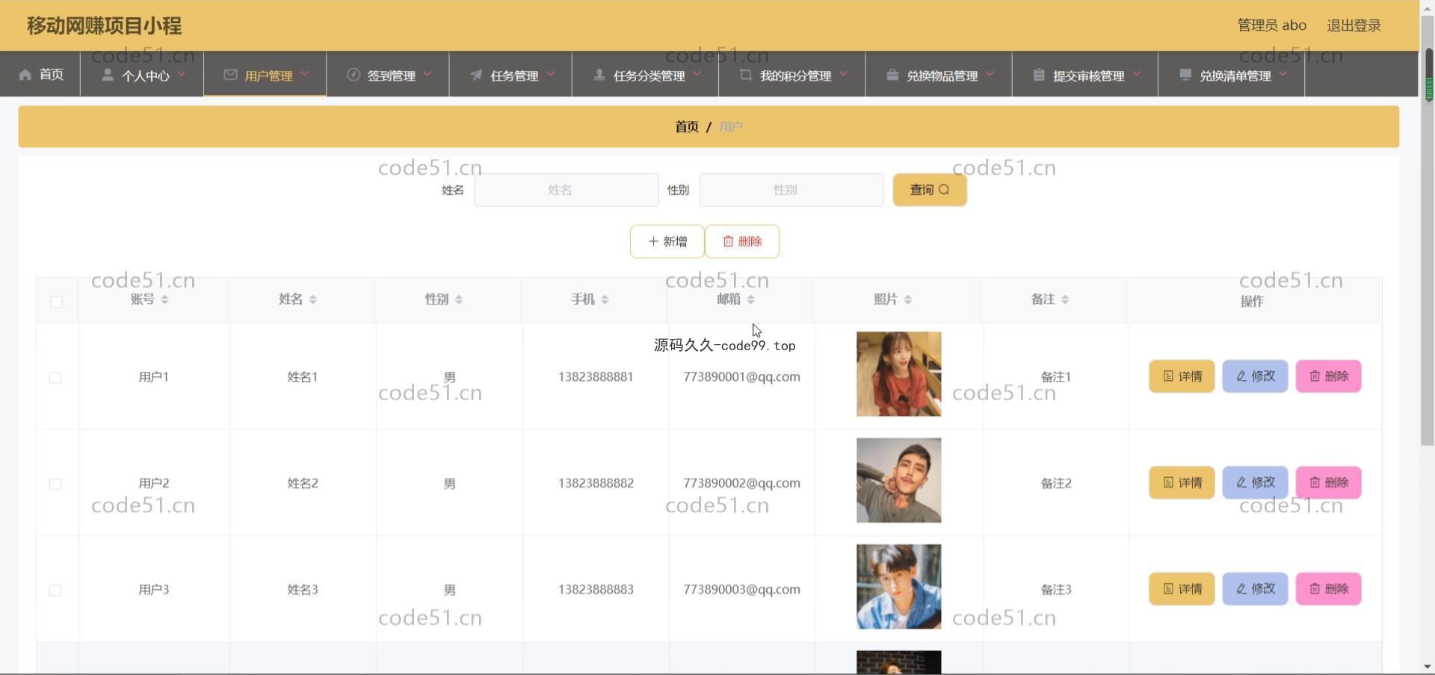
Task: Open the 签到管理 menu label
Action: click(392, 75)
